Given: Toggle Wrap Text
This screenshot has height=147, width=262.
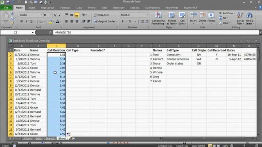Looking at the screenshot, I should [101, 15].
